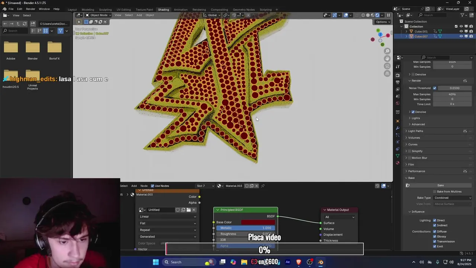The width and height of the screenshot is (476, 268).
Task: Open the Bake Type Combined dropdown
Action: coord(453,198)
